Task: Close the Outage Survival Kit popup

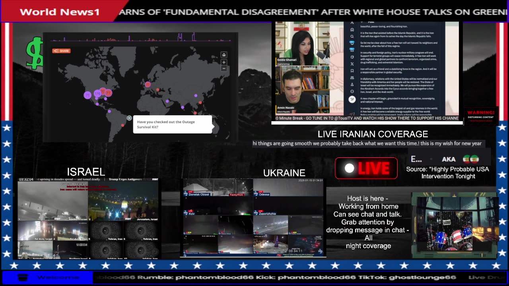Action: click(x=129, y=118)
